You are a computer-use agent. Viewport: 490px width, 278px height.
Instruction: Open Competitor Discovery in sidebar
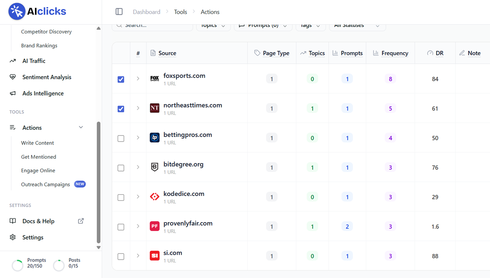point(46,32)
